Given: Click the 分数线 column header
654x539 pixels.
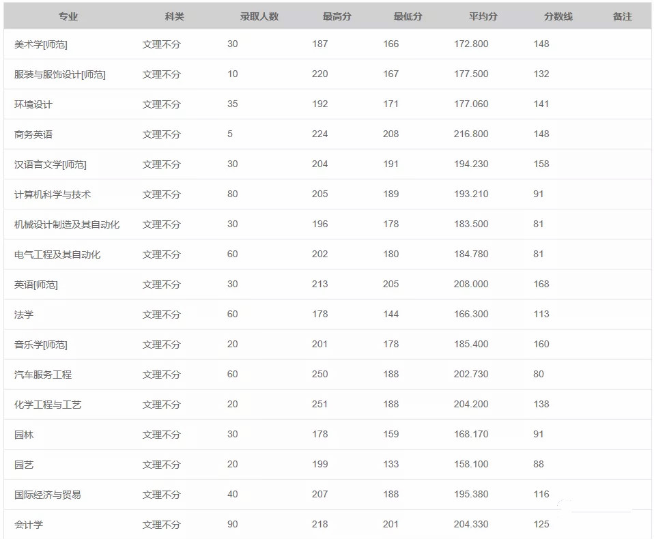Looking at the screenshot, I should (558, 16).
